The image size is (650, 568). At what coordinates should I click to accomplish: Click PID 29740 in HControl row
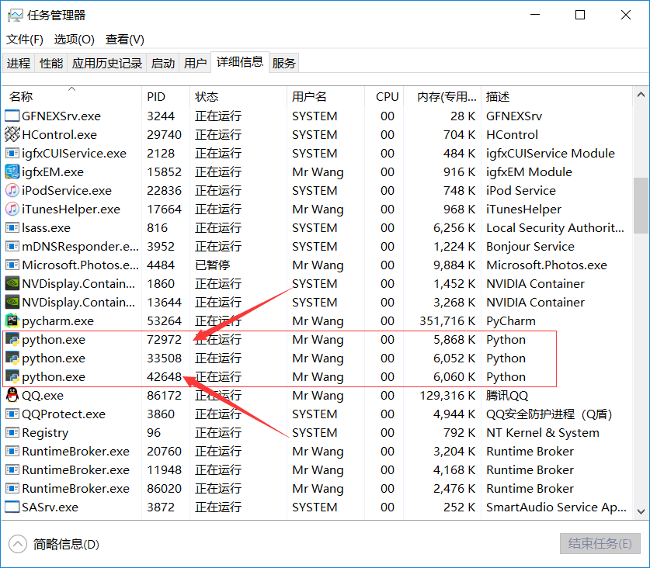coord(164,135)
